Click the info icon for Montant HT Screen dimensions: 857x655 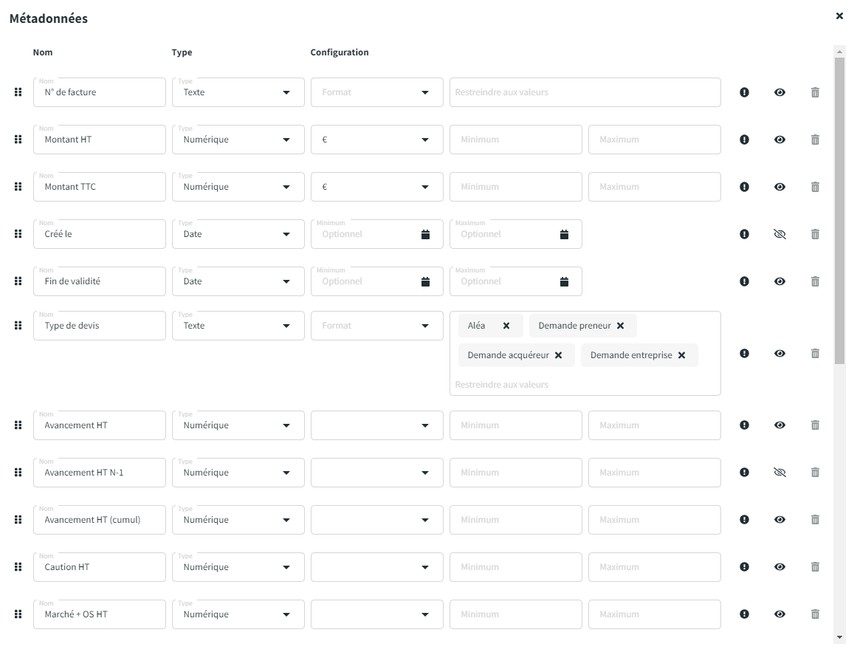[x=744, y=140]
